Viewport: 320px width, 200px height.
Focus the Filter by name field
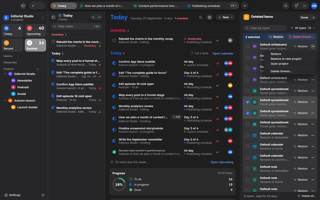(265, 28)
